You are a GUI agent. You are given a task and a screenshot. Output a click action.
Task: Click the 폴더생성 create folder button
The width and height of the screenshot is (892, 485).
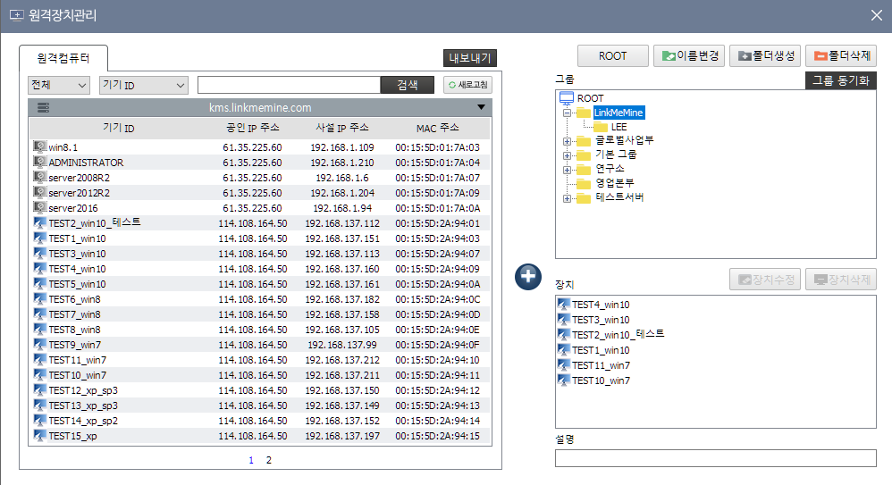coord(764,56)
